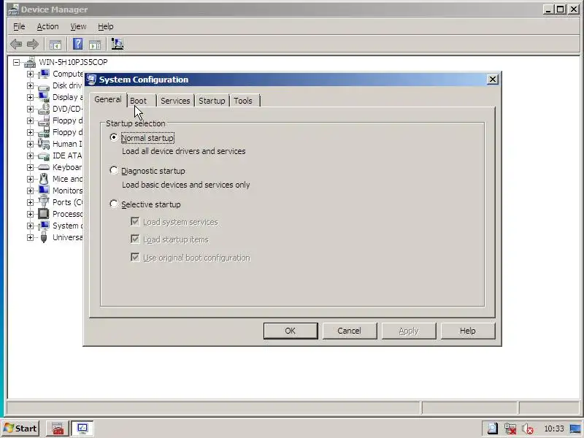
Task: Close the System Configuration dialog
Action: (x=492, y=80)
